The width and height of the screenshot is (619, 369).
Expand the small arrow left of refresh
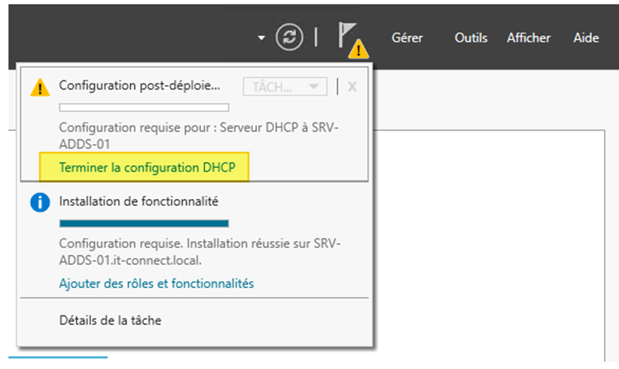pyautogui.click(x=261, y=38)
